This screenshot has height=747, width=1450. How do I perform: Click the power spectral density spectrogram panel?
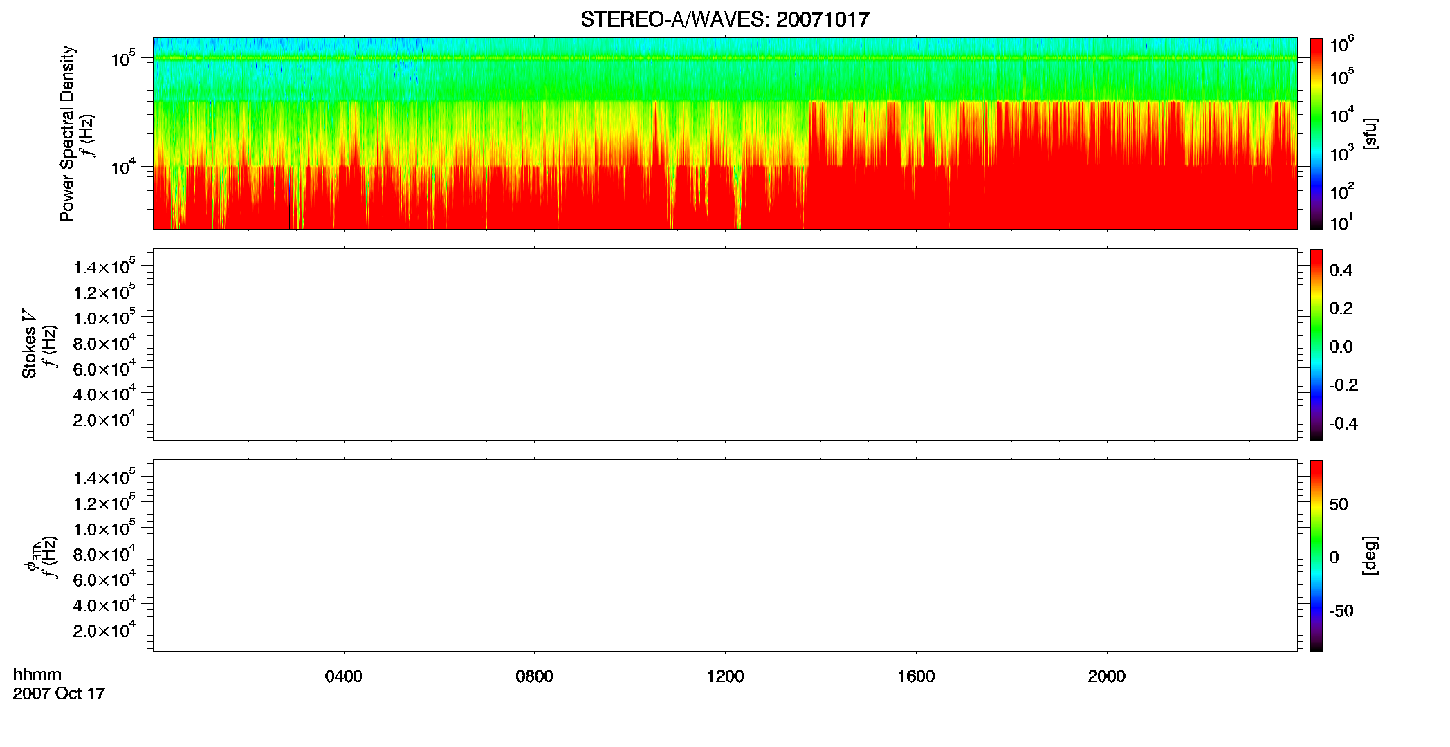click(725, 133)
